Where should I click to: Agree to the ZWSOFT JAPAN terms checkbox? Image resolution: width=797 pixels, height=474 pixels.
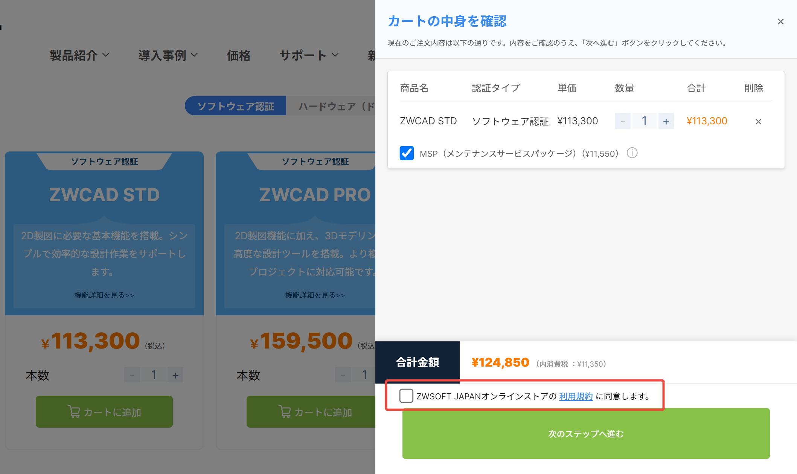click(x=406, y=396)
